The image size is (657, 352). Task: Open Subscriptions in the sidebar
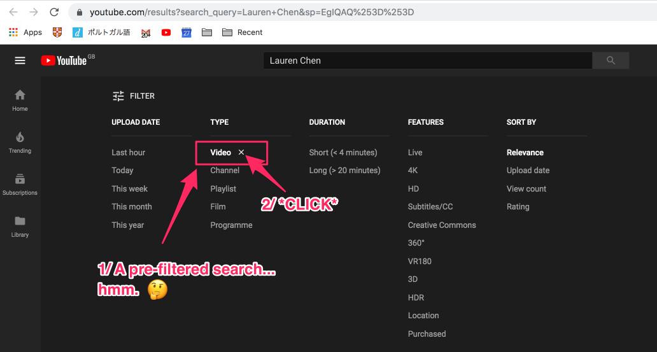pyautogui.click(x=20, y=185)
